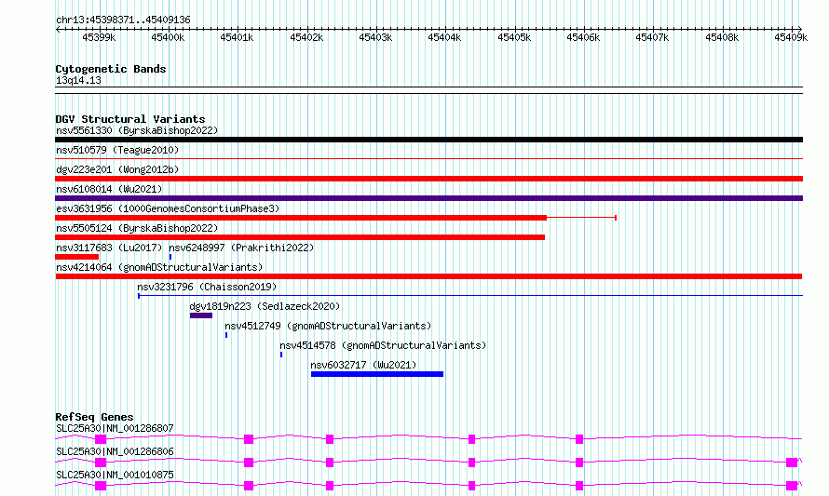This screenshot has width=829, height=496.
Task: Select the thick red dgv223e201 bar
Action: 428,179
